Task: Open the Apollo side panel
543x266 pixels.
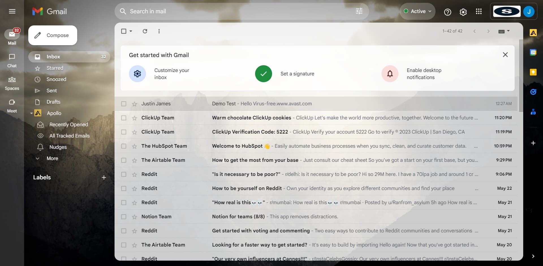Action: tap(534, 32)
